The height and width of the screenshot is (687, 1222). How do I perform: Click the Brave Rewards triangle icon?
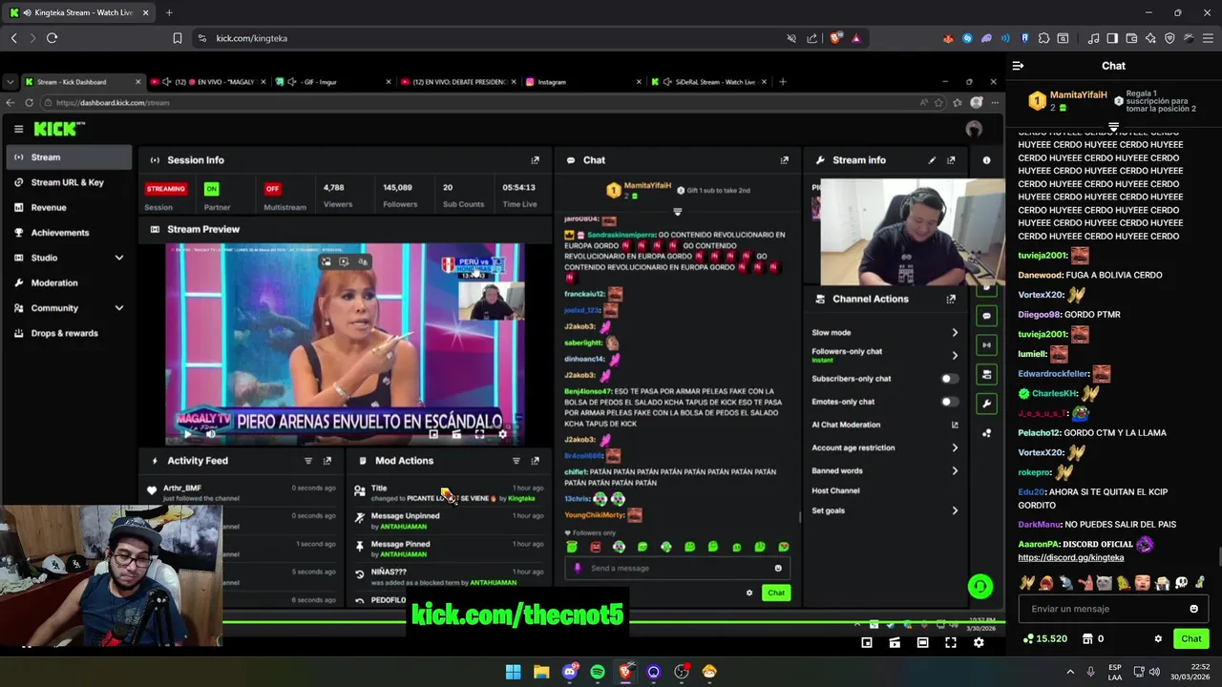coord(855,38)
